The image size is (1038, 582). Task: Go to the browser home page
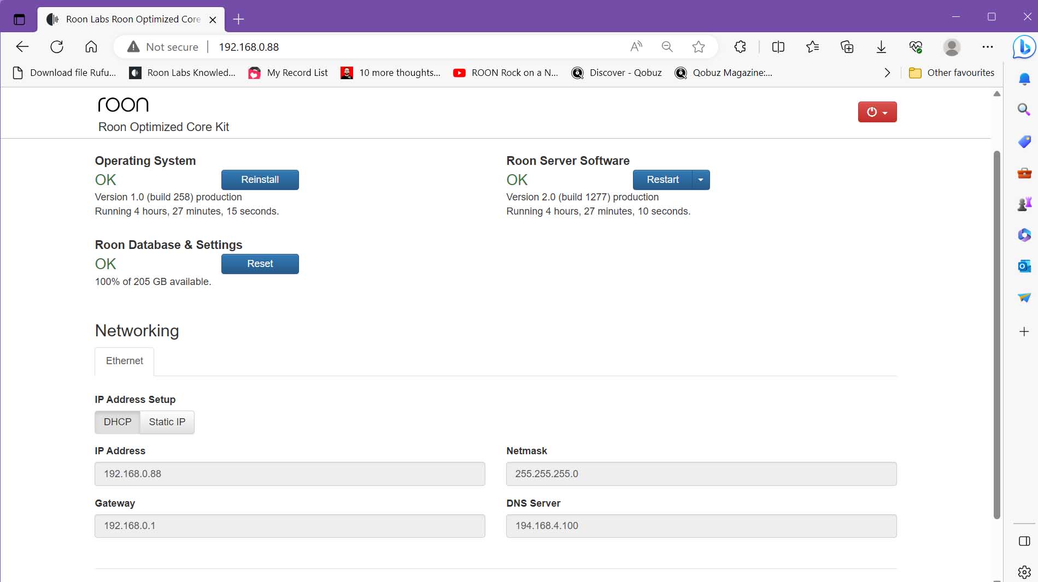(x=91, y=47)
